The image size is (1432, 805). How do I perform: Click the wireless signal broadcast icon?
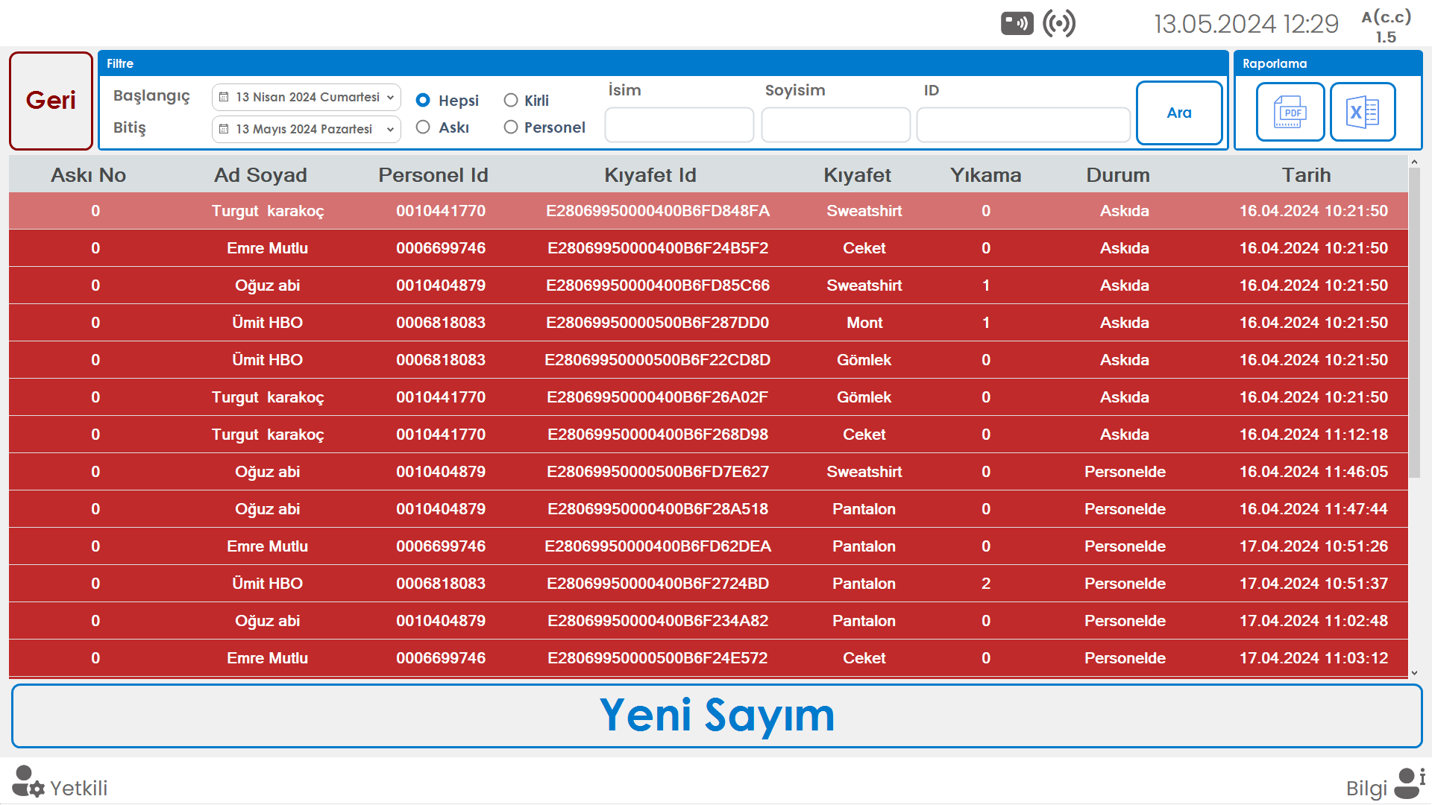pos(1059,24)
